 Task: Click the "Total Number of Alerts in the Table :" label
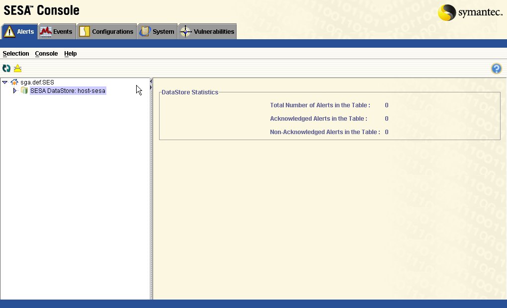click(320, 105)
